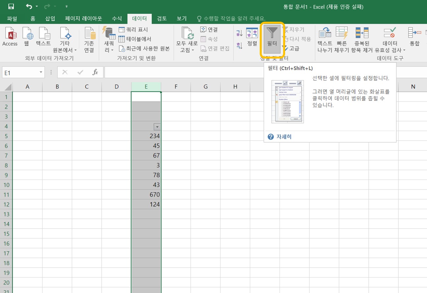Import data from 웹 source
Image resolution: width=427 pixels, height=293 pixels.
(x=26, y=38)
